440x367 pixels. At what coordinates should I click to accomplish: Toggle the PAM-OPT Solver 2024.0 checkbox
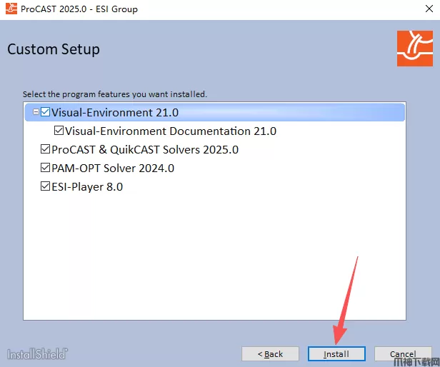[45, 168]
